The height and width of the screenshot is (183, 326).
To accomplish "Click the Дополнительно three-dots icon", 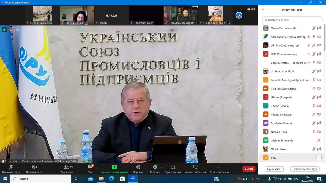I will point(219,167).
